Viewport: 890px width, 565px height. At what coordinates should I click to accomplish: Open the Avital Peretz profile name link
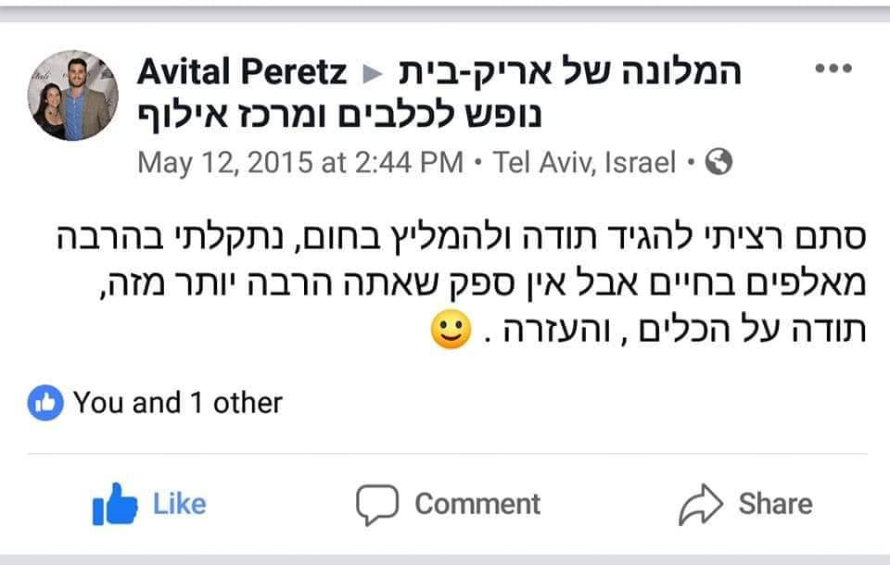[242, 71]
